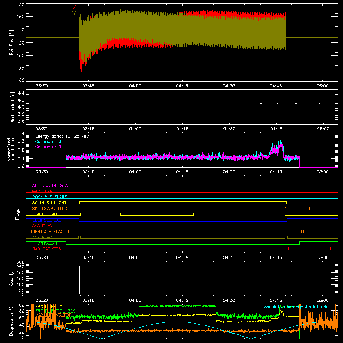Click the 03:45 time label under Pointing plot
Screen dimensions: 343x343
88,86
